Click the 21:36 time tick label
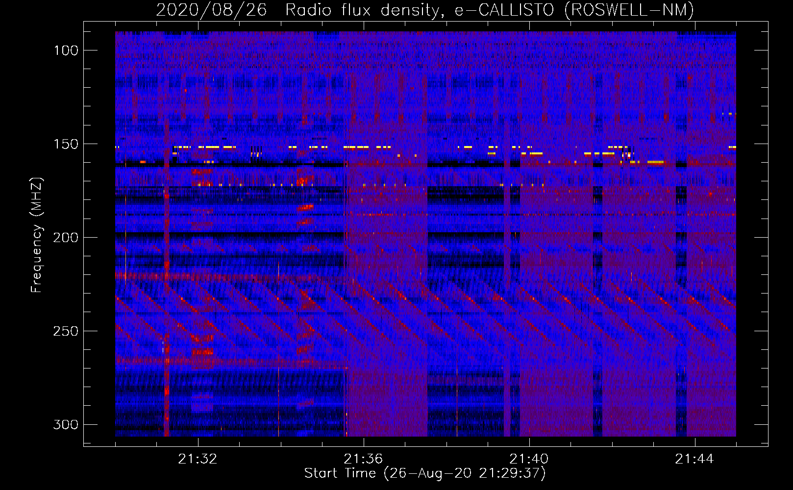Viewport: 793px width, 490px height. click(363, 459)
